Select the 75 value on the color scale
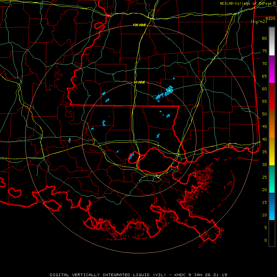The image size is (277, 277). coord(264,51)
